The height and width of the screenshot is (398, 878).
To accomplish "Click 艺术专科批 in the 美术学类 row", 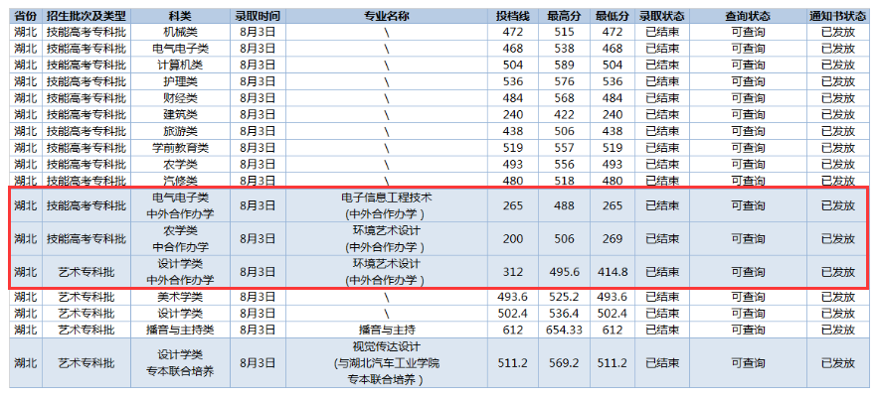I will [87, 297].
